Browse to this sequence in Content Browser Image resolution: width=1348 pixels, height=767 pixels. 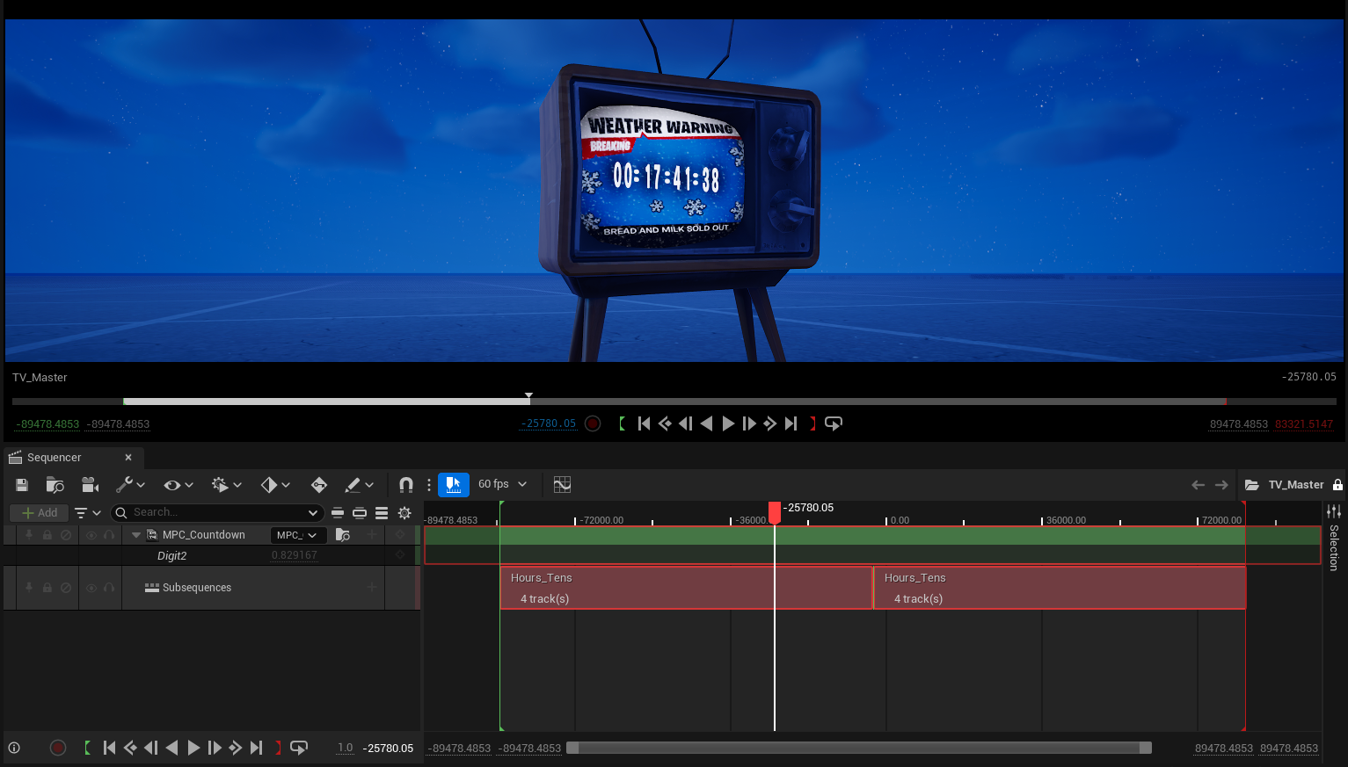(x=55, y=484)
